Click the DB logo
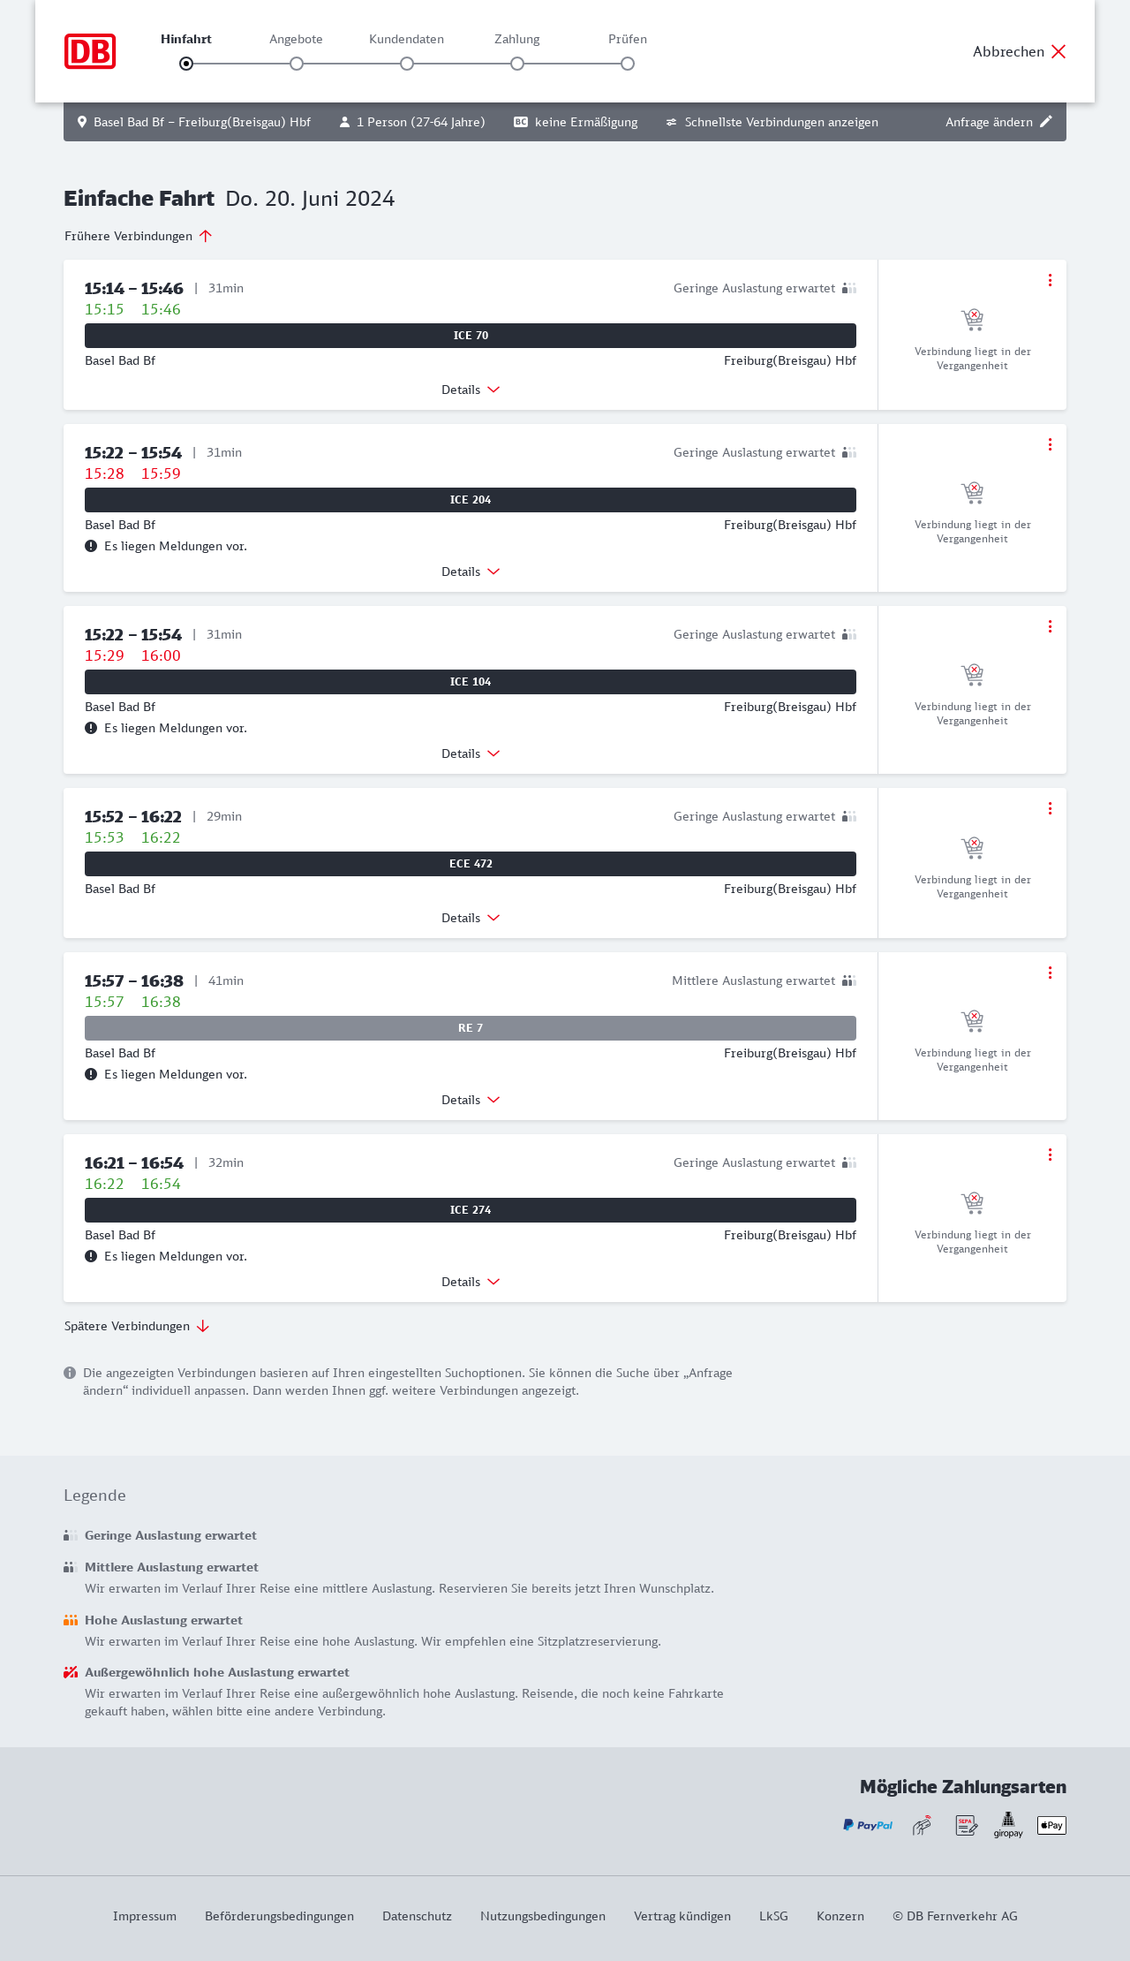The width and height of the screenshot is (1130, 1961). click(x=90, y=51)
